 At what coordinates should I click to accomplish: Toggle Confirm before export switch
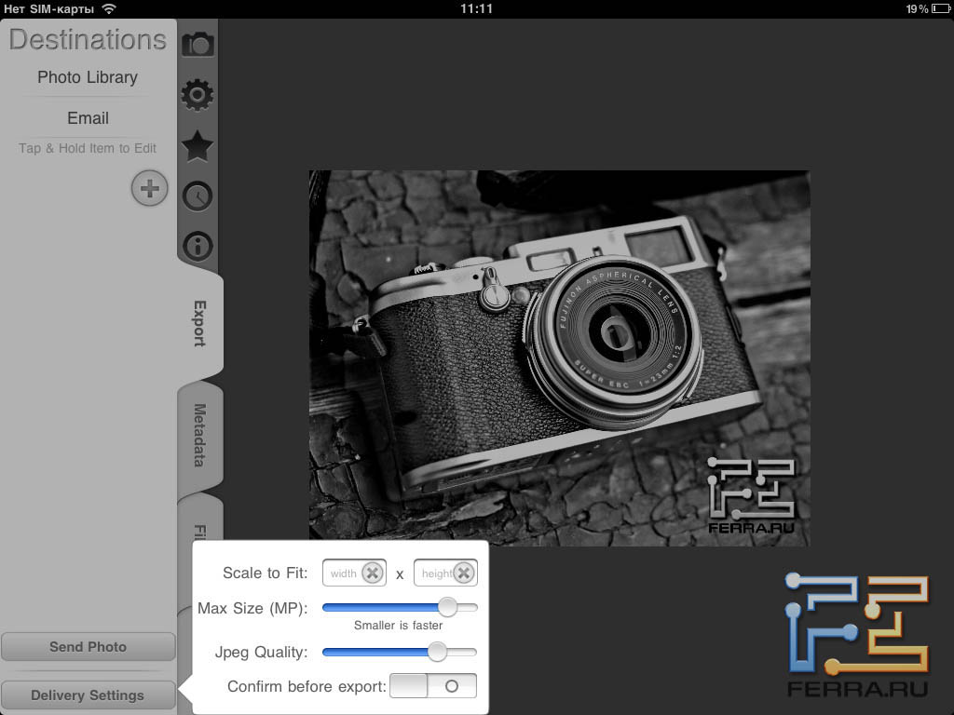433,686
